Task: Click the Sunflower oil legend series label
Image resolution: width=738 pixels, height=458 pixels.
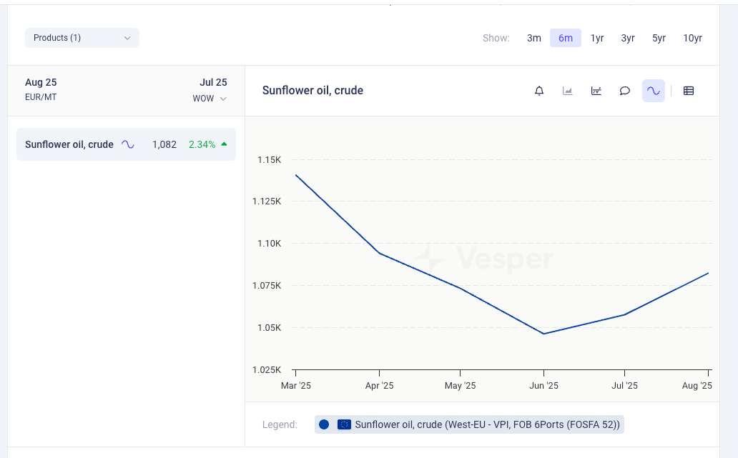Action: pos(488,424)
